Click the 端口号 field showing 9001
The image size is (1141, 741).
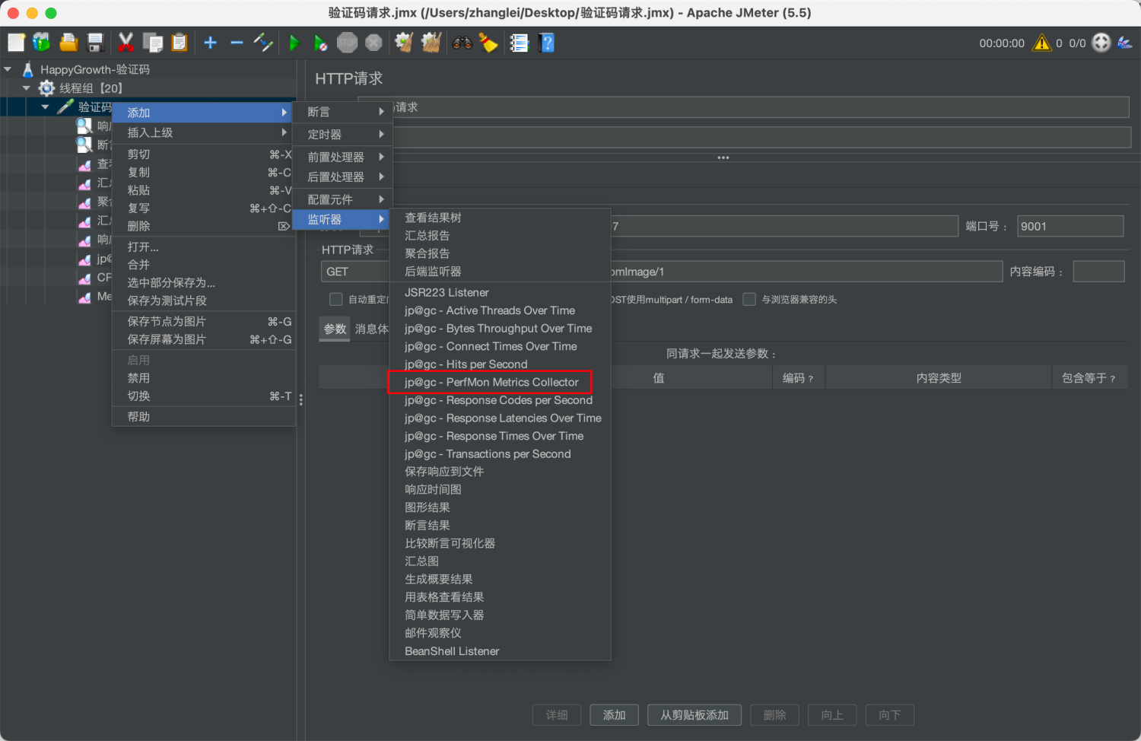tap(1070, 226)
